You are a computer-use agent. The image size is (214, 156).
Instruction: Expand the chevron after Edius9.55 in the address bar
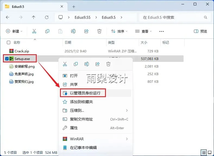click(96, 17)
